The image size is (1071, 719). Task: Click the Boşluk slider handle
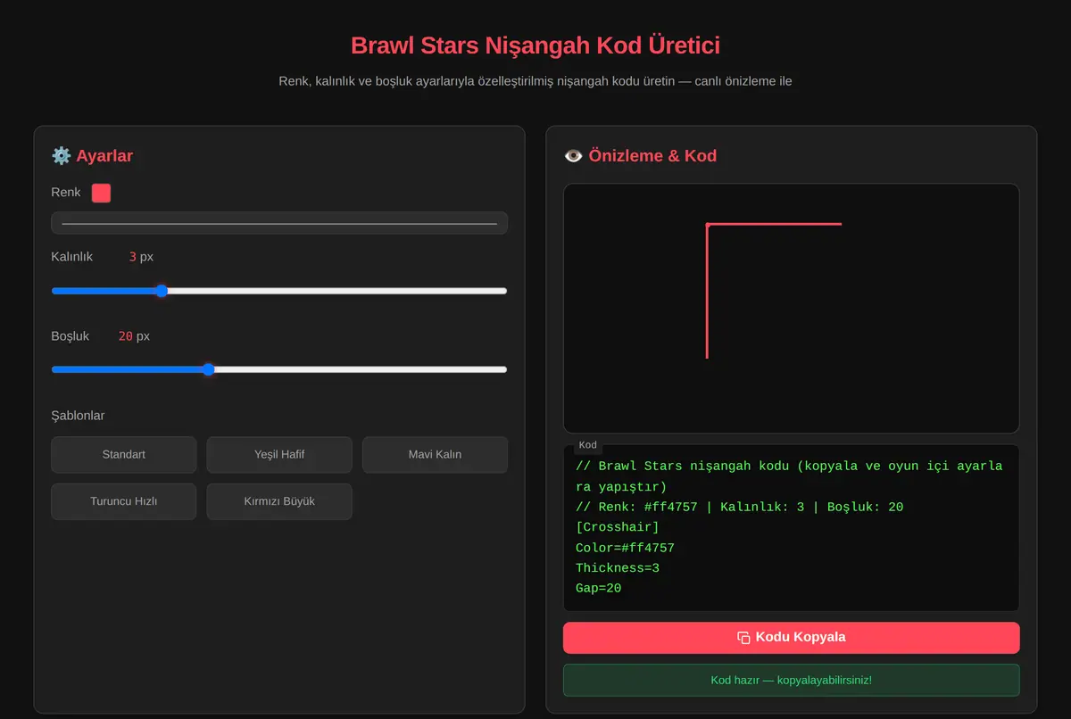(x=208, y=369)
